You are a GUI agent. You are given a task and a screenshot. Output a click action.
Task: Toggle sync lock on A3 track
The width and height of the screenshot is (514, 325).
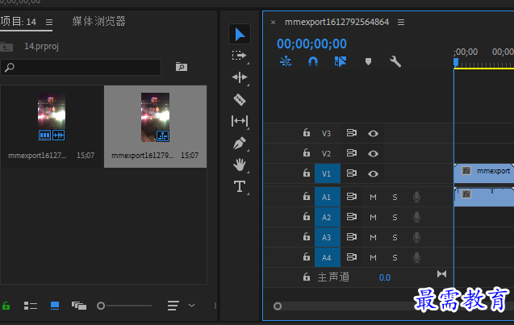coord(352,237)
